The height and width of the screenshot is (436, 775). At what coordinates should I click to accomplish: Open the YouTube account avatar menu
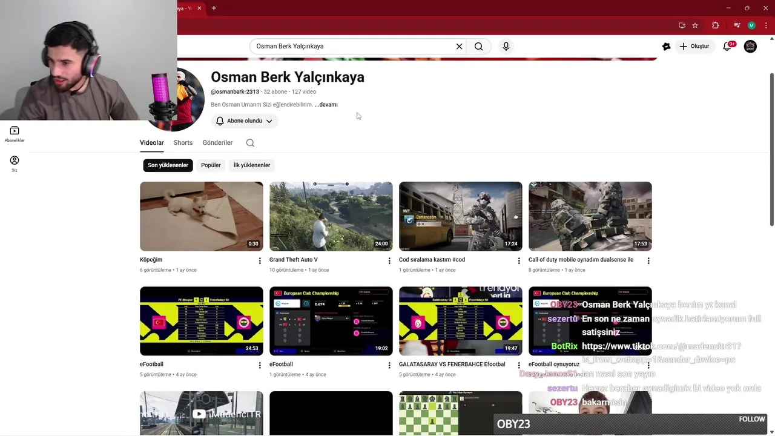[750, 46]
